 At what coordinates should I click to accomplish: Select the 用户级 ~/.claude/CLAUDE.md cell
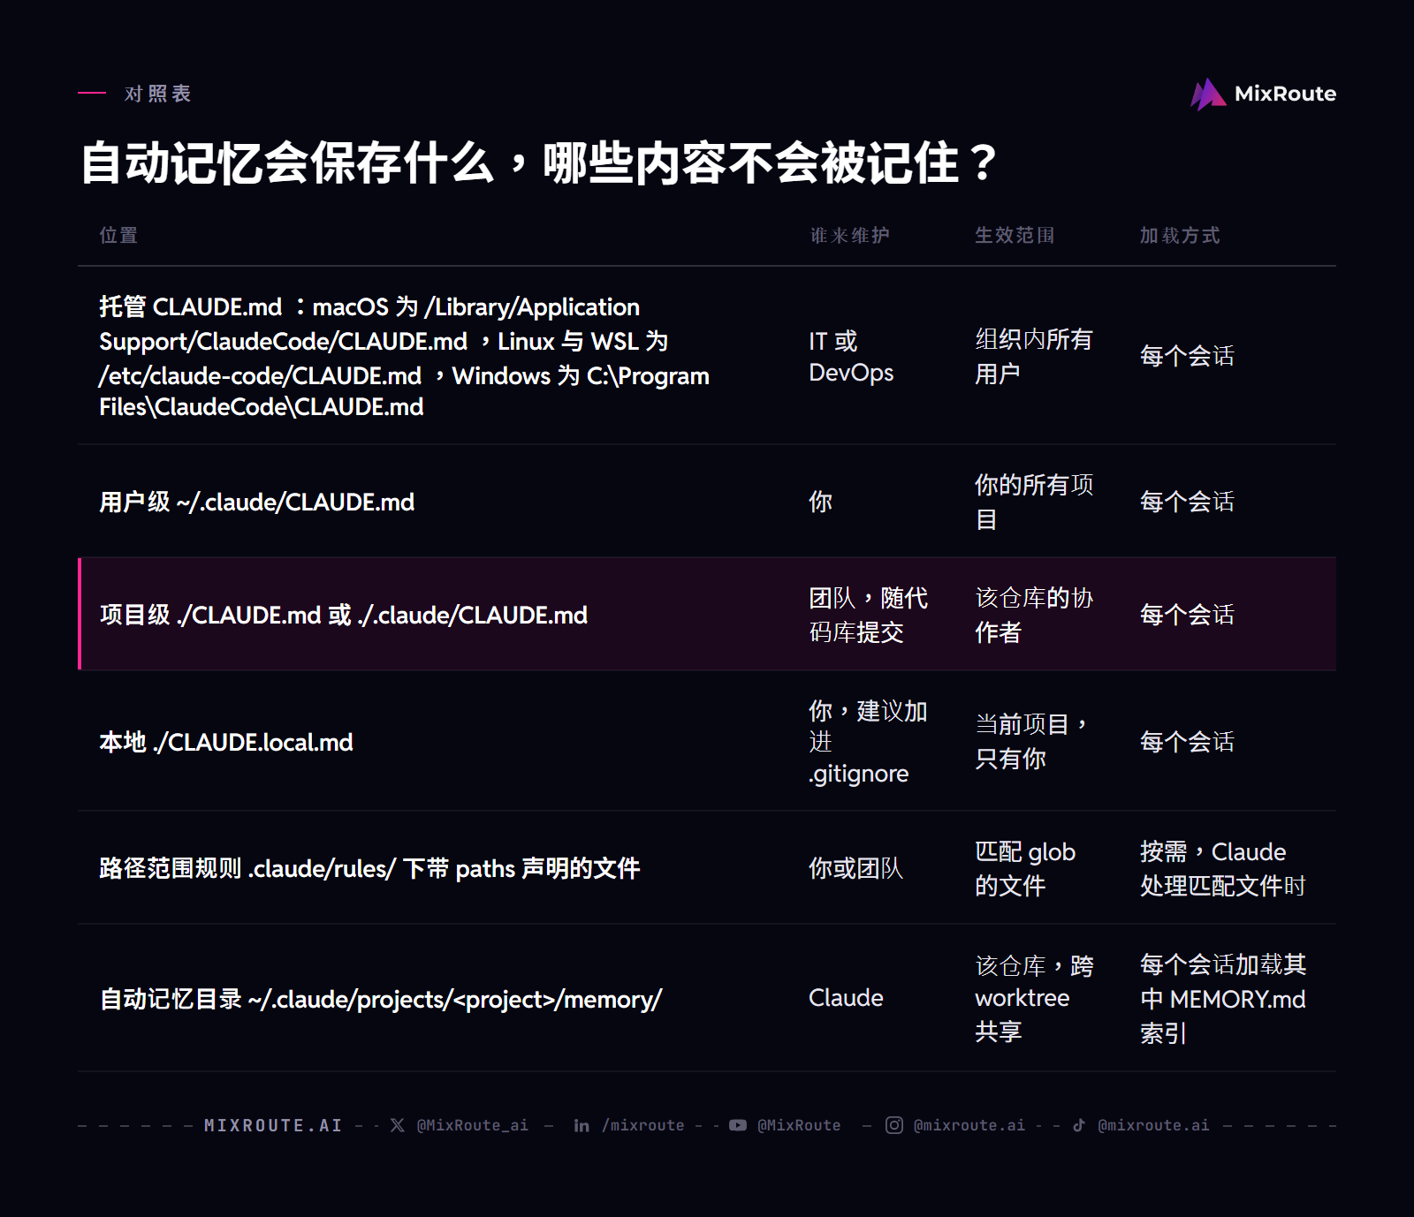[257, 502]
